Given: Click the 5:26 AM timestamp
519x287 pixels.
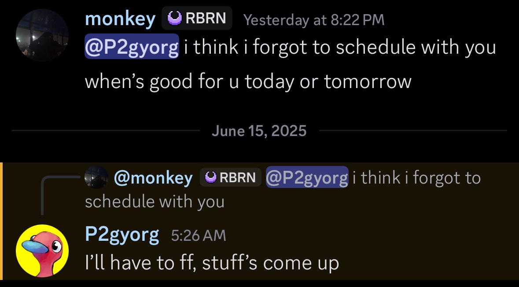Looking at the screenshot, I should point(199,236).
